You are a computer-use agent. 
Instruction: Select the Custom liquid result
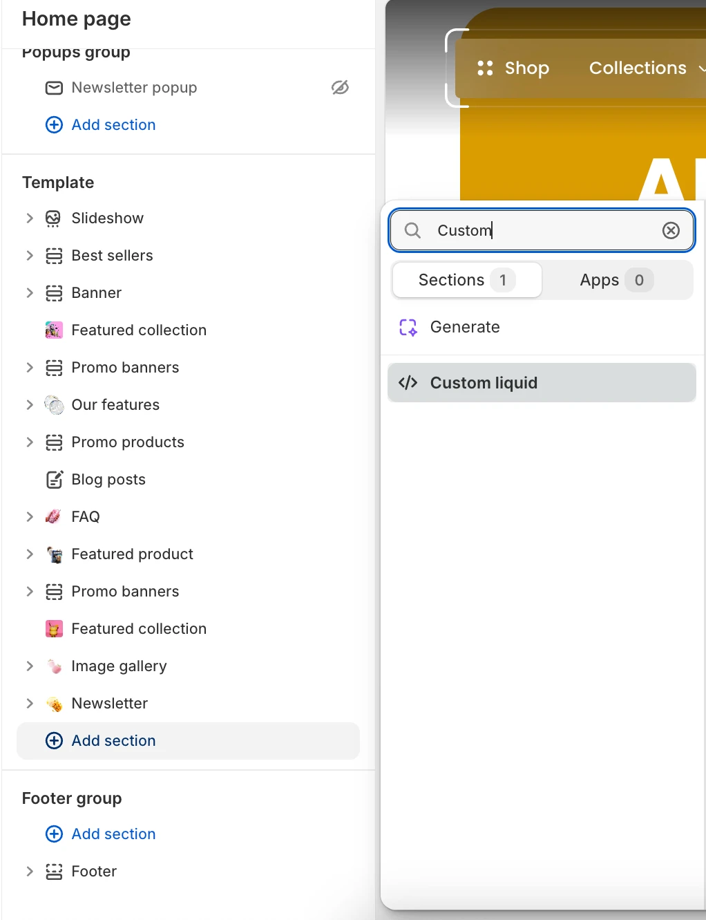point(542,382)
